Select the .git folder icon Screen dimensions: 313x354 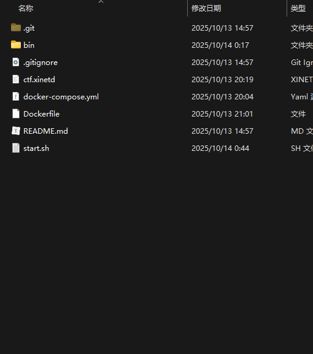(x=16, y=28)
